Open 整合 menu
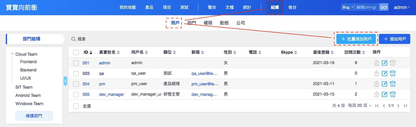 (212, 7)
